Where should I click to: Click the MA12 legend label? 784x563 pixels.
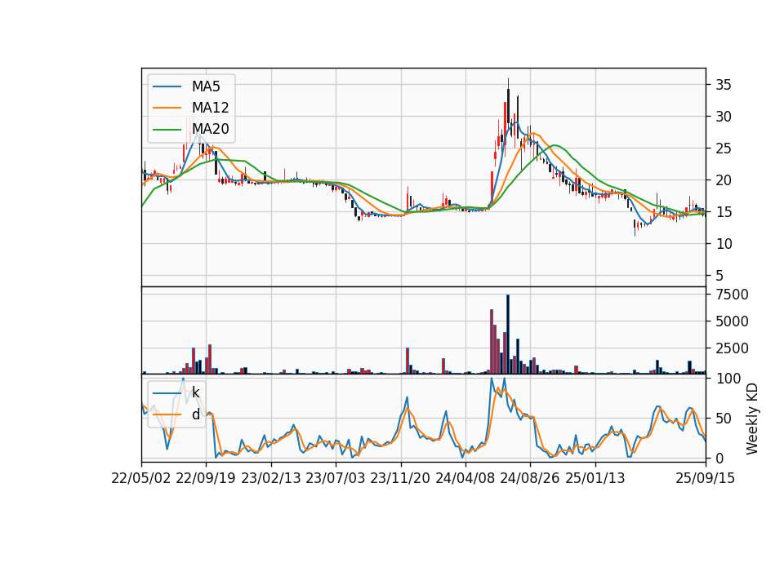click(210, 108)
